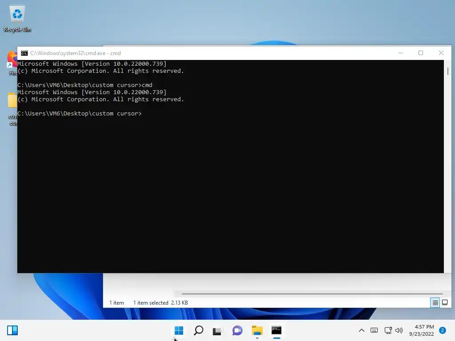Click the touch keyboard tray icon

[374, 330]
